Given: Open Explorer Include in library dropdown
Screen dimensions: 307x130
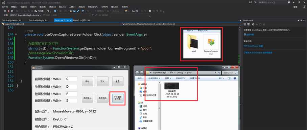Looking at the screenshot, I should tap(154, 78).
